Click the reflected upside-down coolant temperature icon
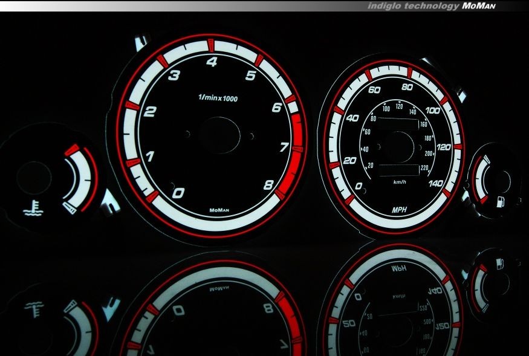 33,306
